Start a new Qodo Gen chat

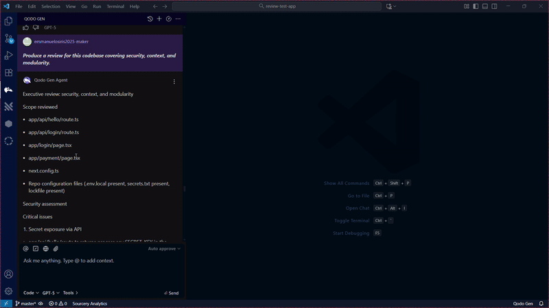pyautogui.click(x=159, y=18)
